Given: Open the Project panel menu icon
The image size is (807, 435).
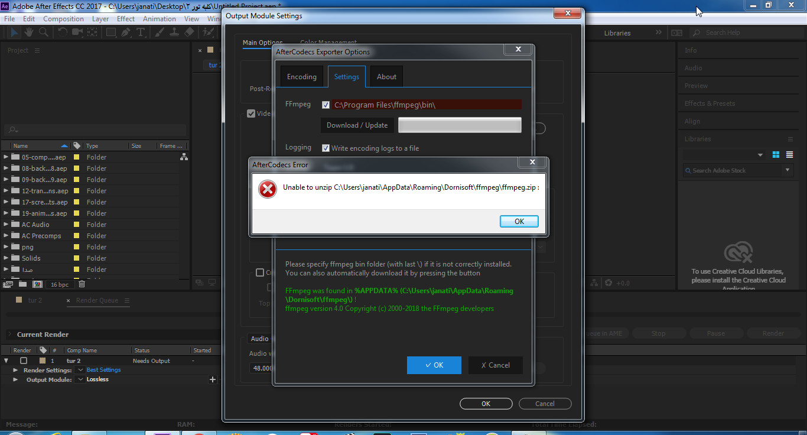Looking at the screenshot, I should (x=37, y=51).
